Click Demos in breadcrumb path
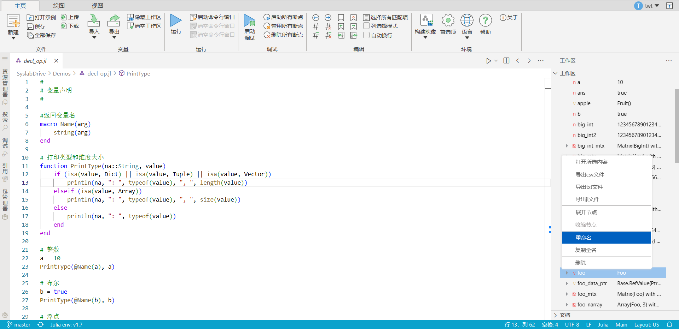Image resolution: width=679 pixels, height=329 pixels. 62,73
